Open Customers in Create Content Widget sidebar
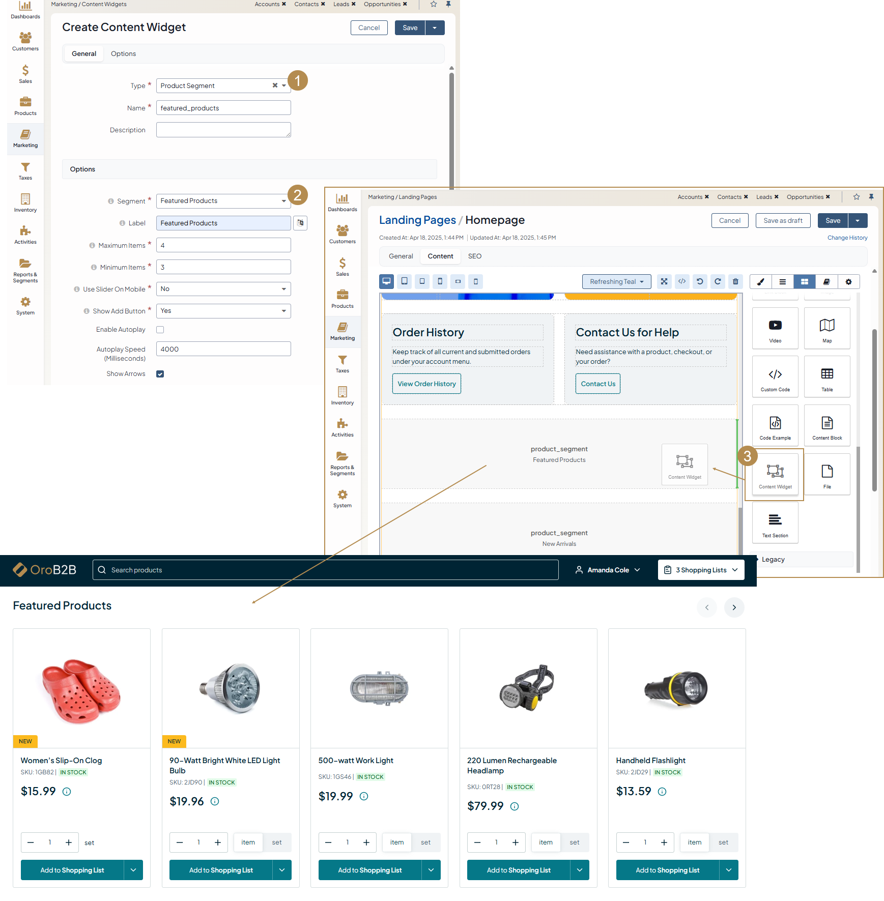 [x=25, y=42]
